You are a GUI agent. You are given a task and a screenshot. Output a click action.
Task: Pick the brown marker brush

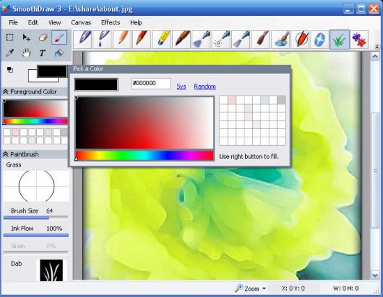[x=182, y=39]
